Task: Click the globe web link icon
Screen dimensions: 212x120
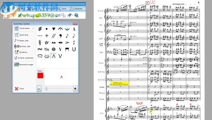Action: (76, 15)
